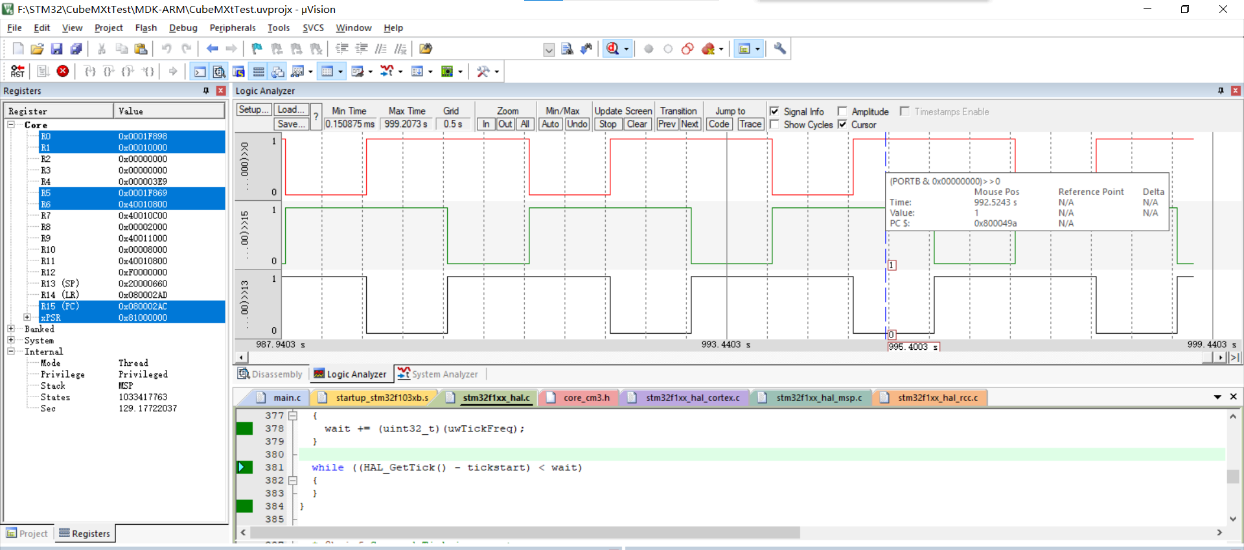Toggle the Command Window icon
Screen dimensions: 1244x550
(x=200, y=72)
